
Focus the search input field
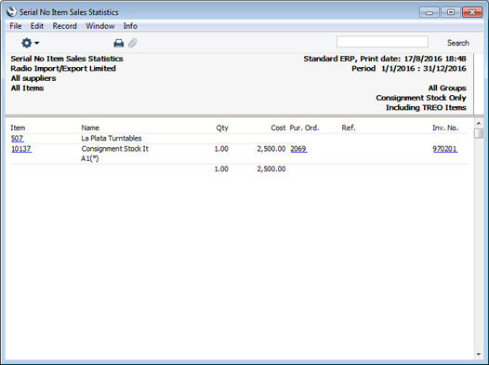tap(382, 42)
